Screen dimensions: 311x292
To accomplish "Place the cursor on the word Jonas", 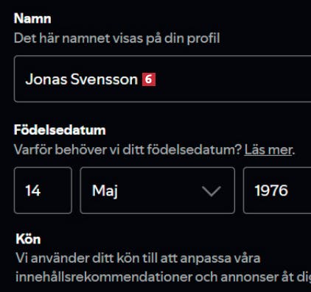I will (46, 79).
